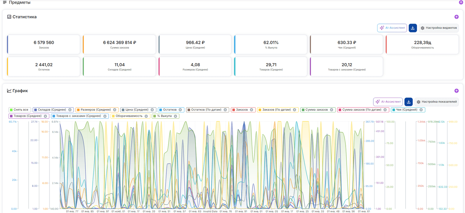Collapse the Предметы section arrow

pos(461,2)
